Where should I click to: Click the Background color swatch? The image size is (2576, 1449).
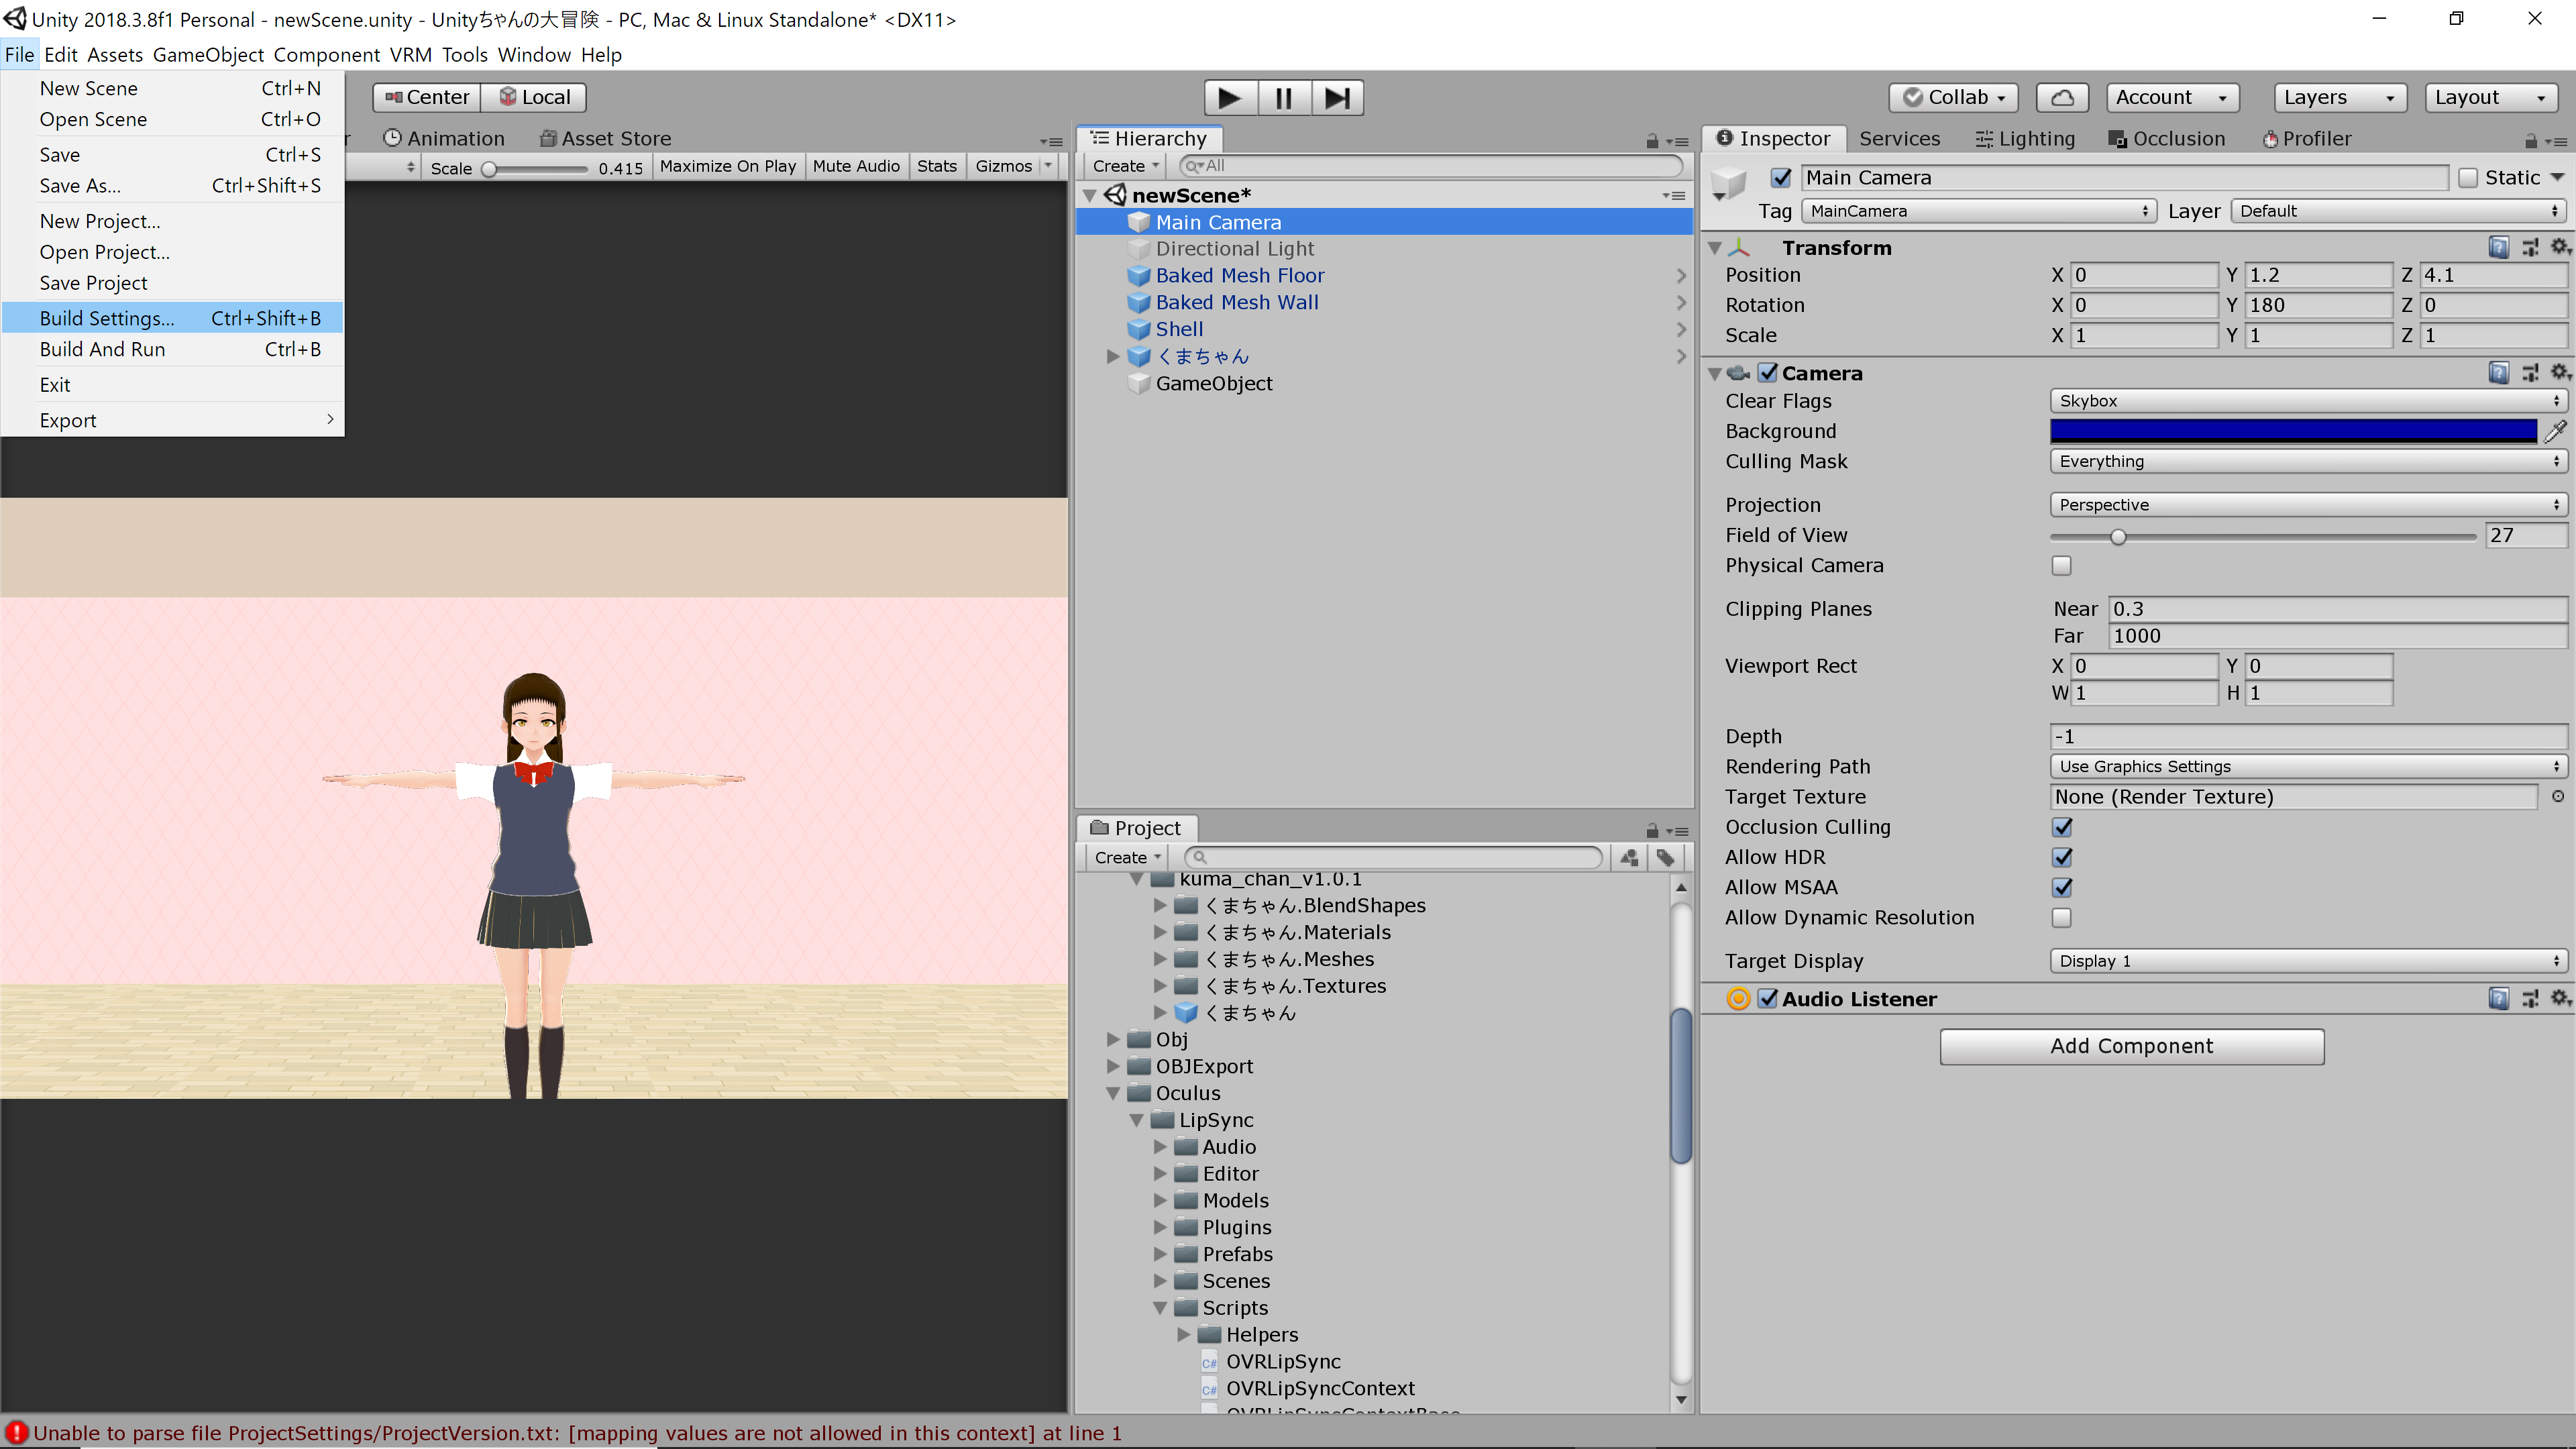(x=2292, y=431)
